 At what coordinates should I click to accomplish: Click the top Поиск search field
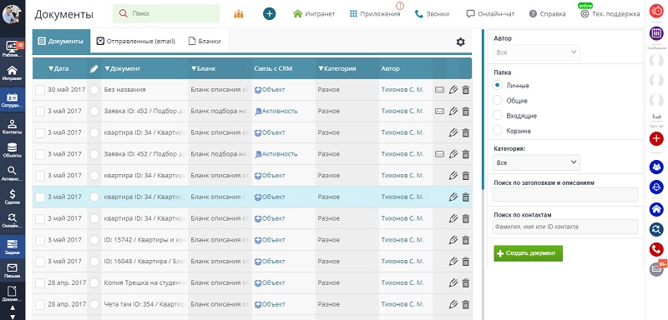pyautogui.click(x=166, y=13)
